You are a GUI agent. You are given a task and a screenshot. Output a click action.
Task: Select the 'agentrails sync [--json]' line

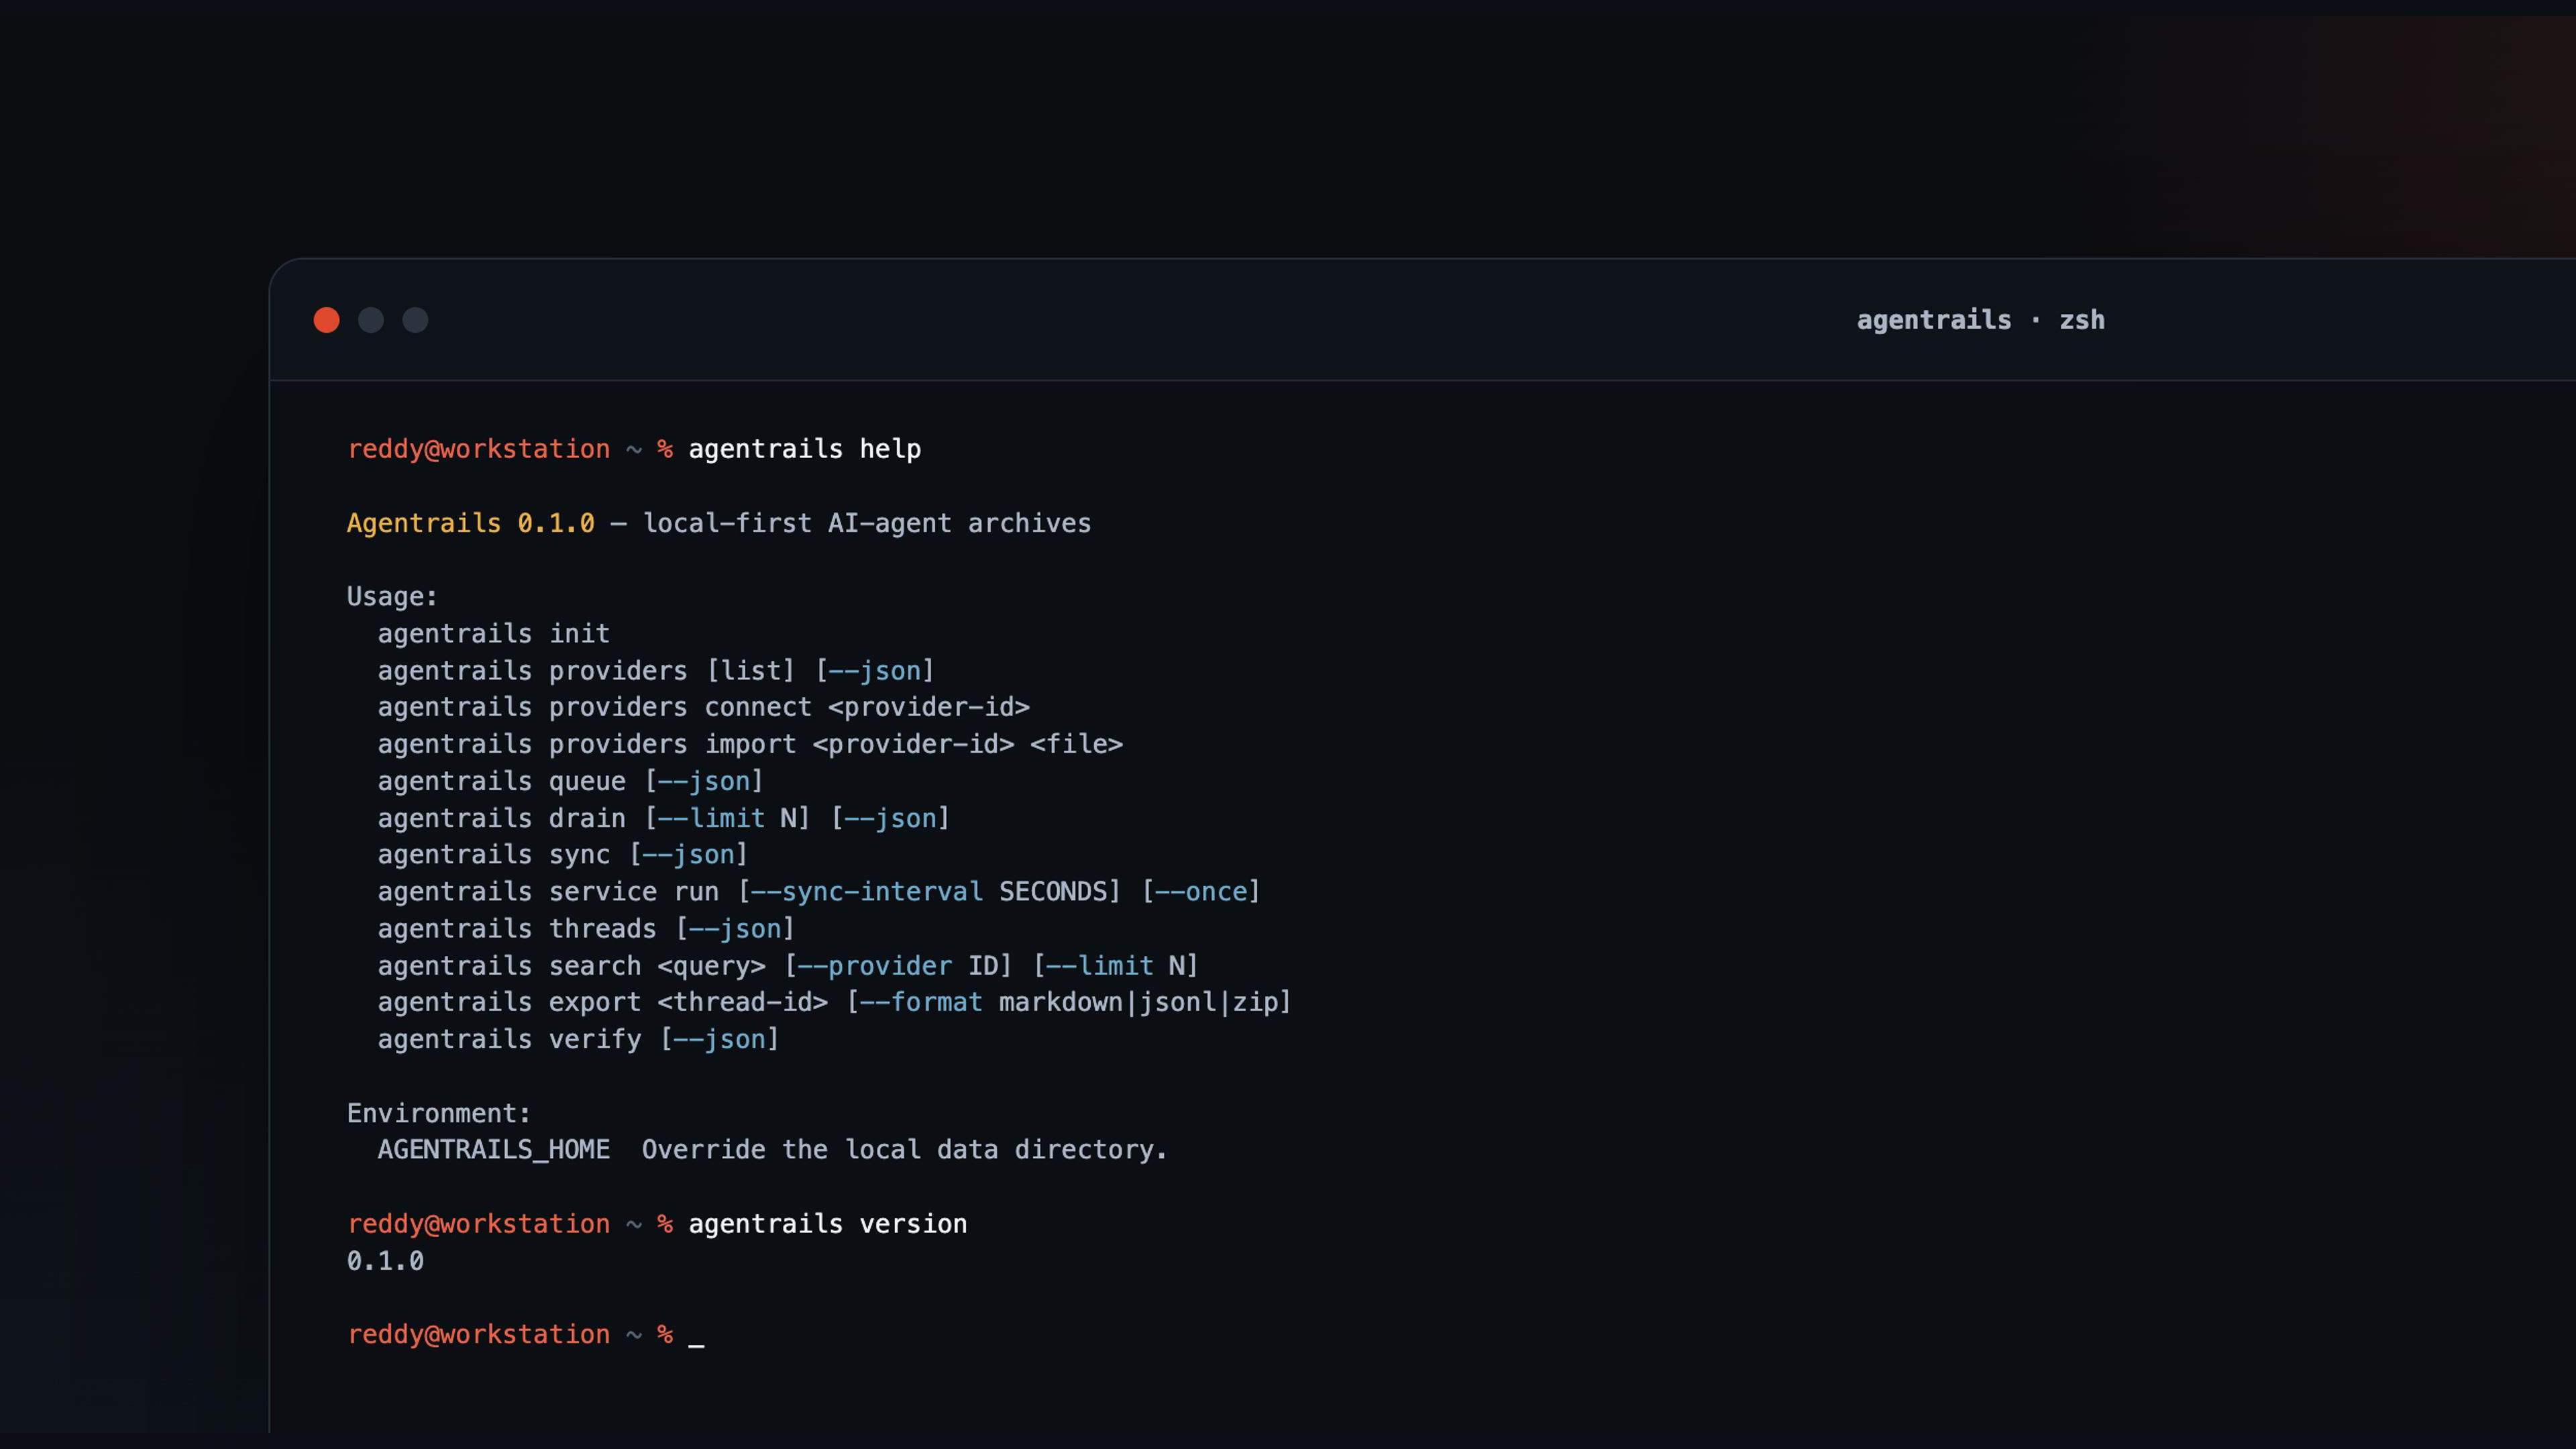pos(562,855)
